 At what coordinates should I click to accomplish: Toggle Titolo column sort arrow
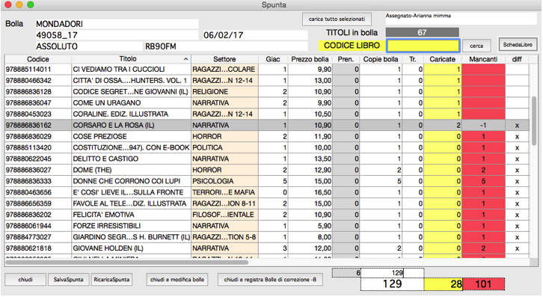186,59
